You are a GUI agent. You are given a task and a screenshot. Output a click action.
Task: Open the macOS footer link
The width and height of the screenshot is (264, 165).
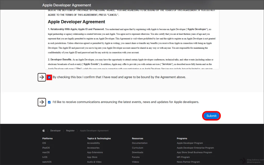tap(46, 152)
